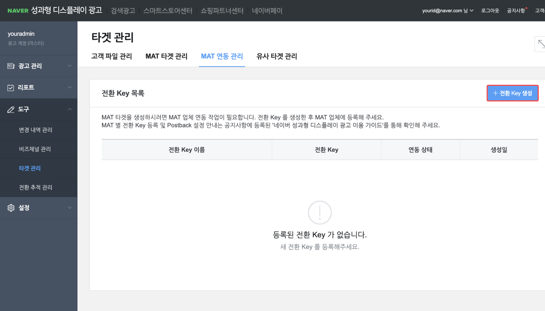Go to 네이버페이 in top navigation
The height and width of the screenshot is (311, 545).
pyautogui.click(x=267, y=10)
